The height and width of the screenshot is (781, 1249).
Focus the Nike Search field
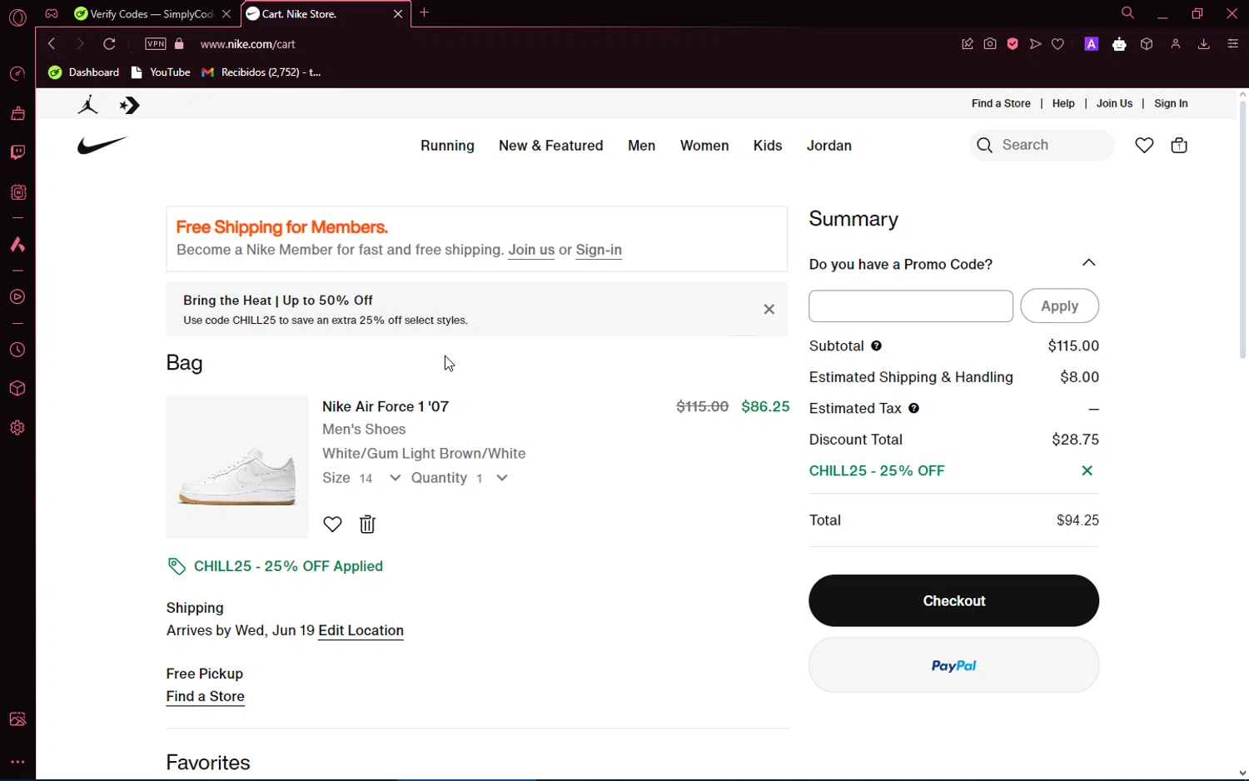[1042, 146]
